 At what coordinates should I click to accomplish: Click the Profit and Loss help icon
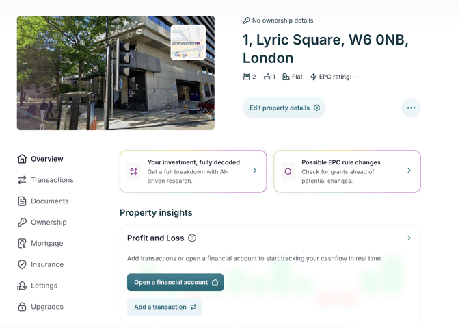pyautogui.click(x=192, y=238)
